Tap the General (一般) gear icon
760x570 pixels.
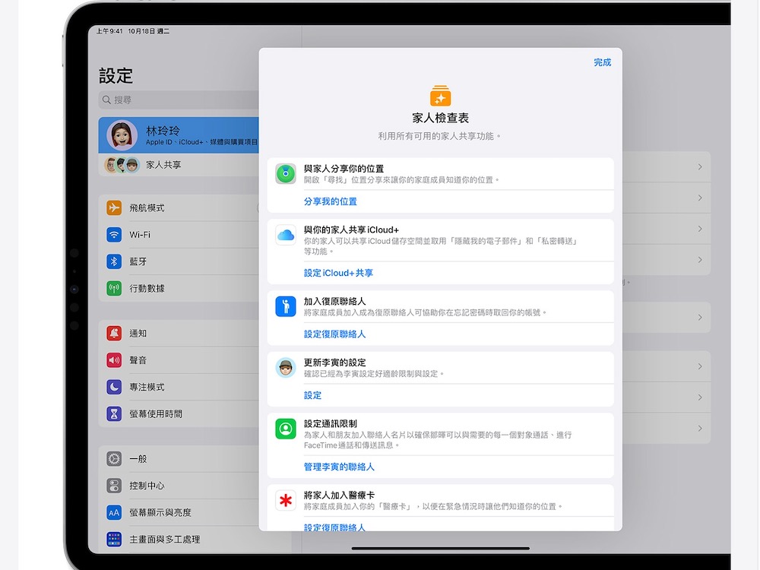point(114,459)
